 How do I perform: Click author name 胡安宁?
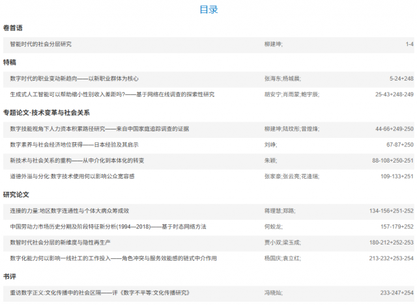click(270, 94)
